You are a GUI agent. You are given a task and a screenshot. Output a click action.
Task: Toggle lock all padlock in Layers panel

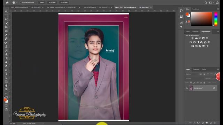click(205, 83)
